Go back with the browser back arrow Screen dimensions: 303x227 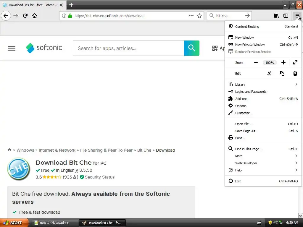click(x=6, y=16)
